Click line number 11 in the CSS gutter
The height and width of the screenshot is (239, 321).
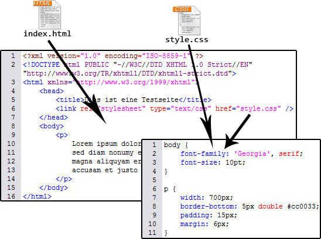152,233
